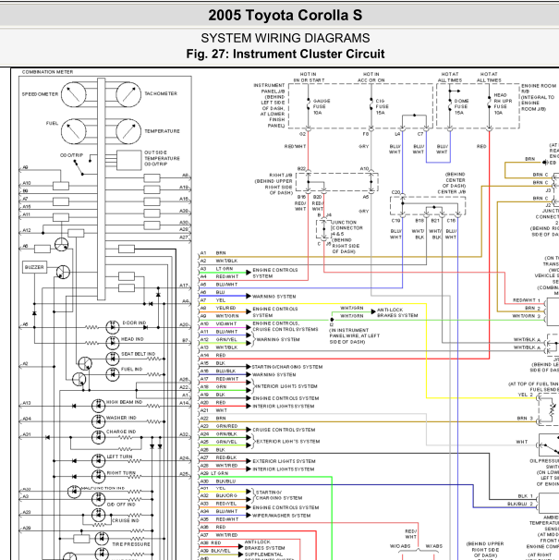Click the "A29 LT GRN" pin label
The image size is (559, 560).
pos(214,473)
